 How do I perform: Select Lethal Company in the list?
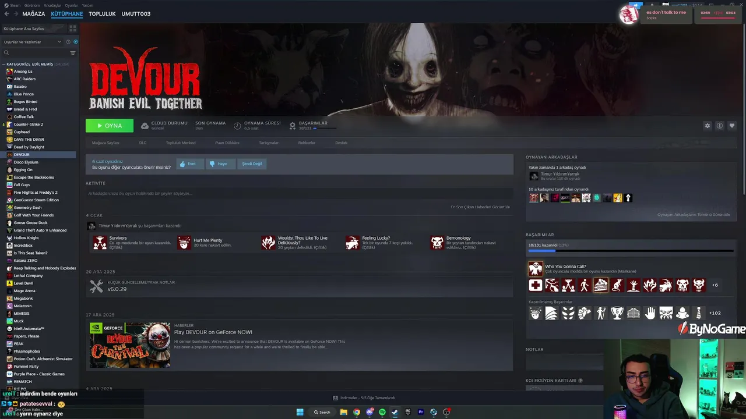point(28,276)
